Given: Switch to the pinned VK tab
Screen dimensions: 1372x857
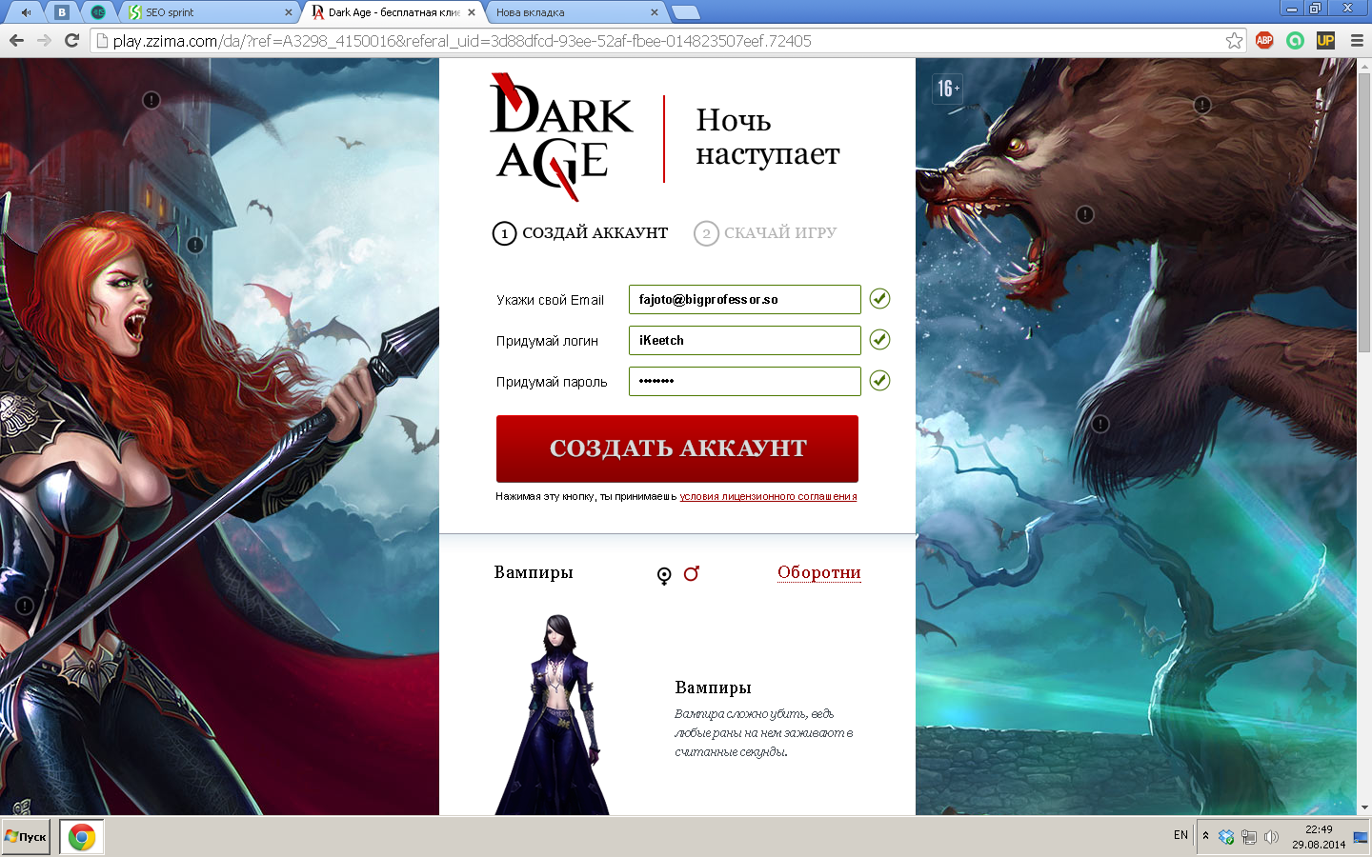Looking at the screenshot, I should coord(62,12).
